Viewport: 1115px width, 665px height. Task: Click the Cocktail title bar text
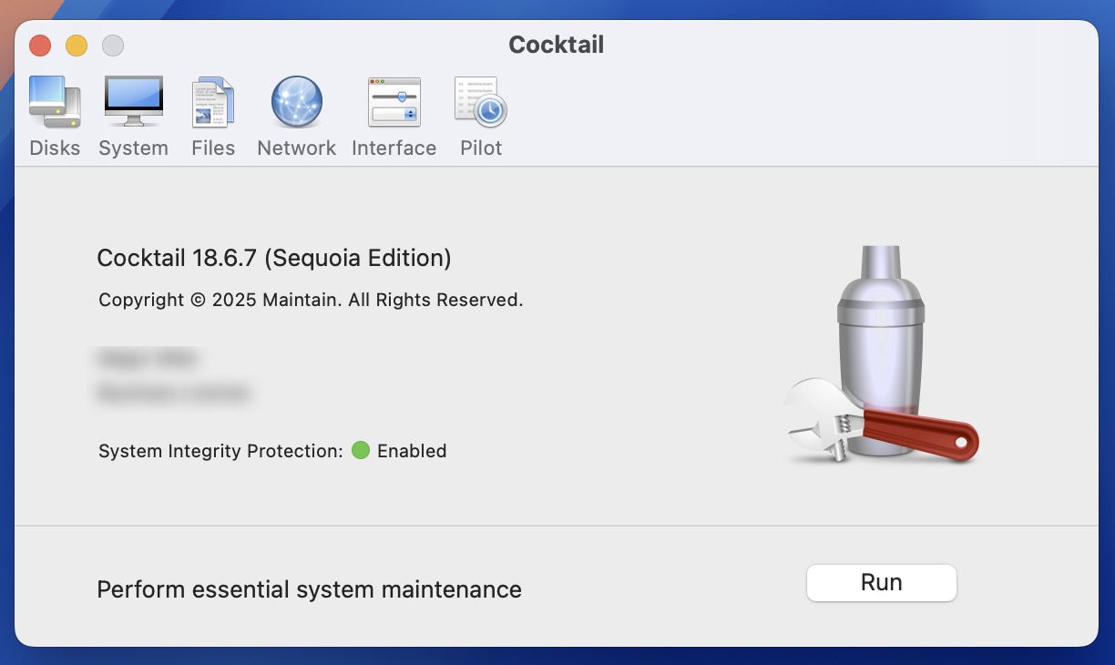[556, 44]
